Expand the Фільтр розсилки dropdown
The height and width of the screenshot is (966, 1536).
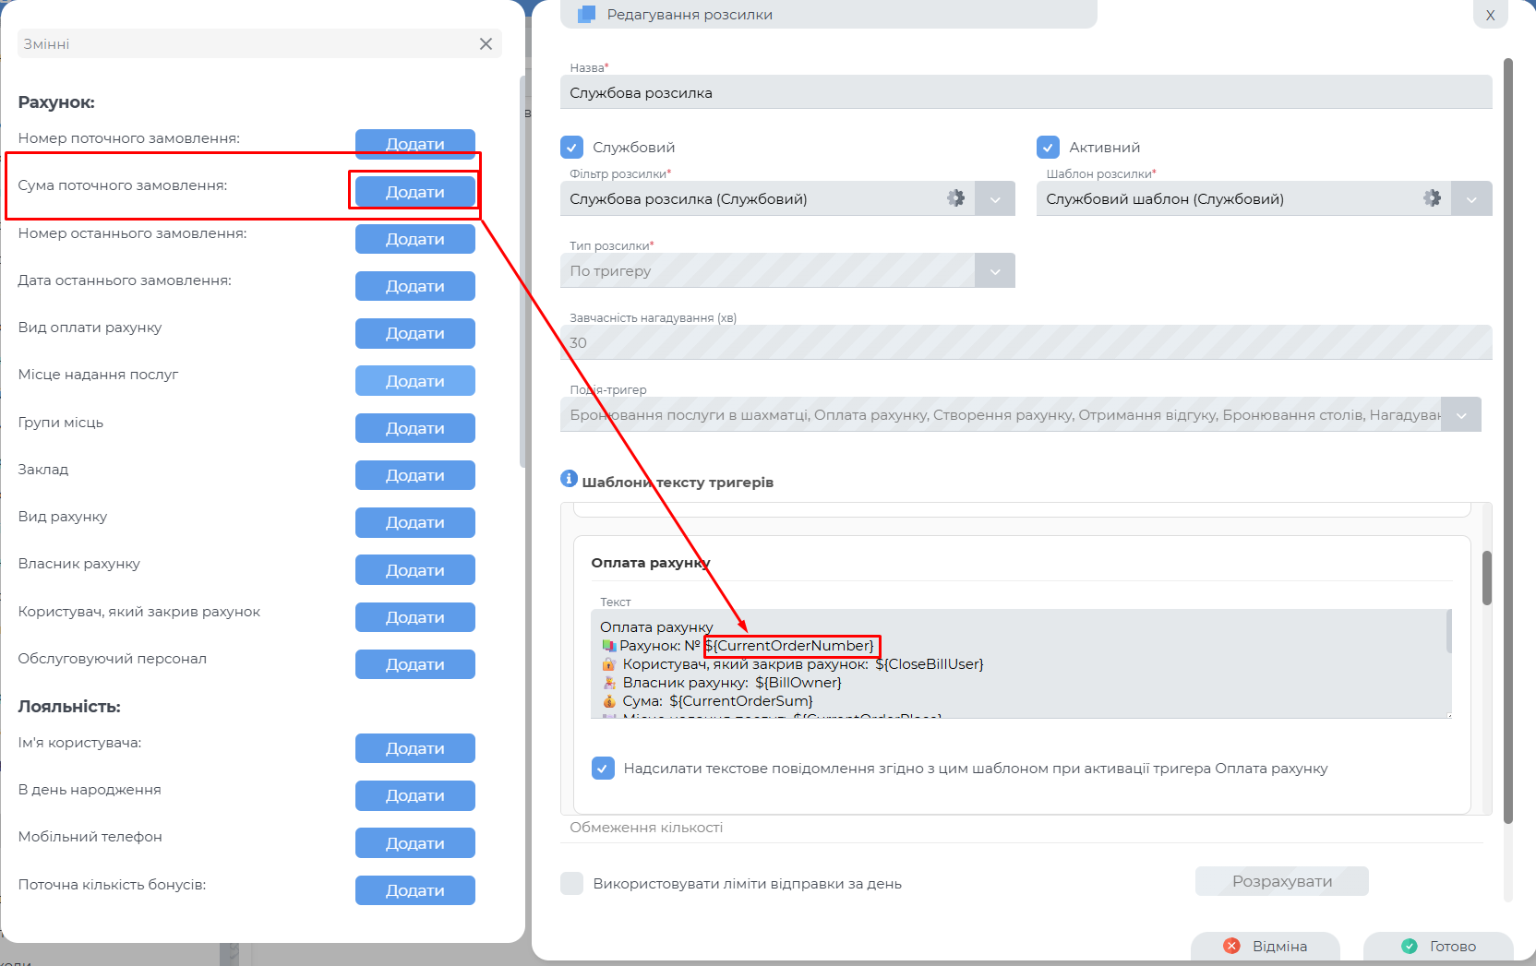point(995,199)
